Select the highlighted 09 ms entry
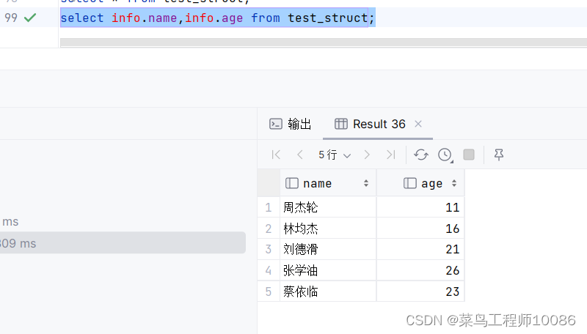Screen dimensions: 587x334 (123, 243)
